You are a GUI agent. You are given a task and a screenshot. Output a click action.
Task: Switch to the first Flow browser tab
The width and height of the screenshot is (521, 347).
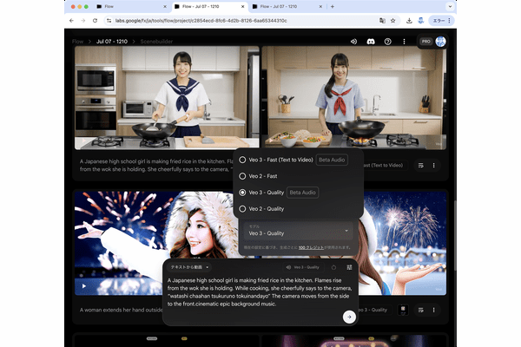click(x=132, y=6)
